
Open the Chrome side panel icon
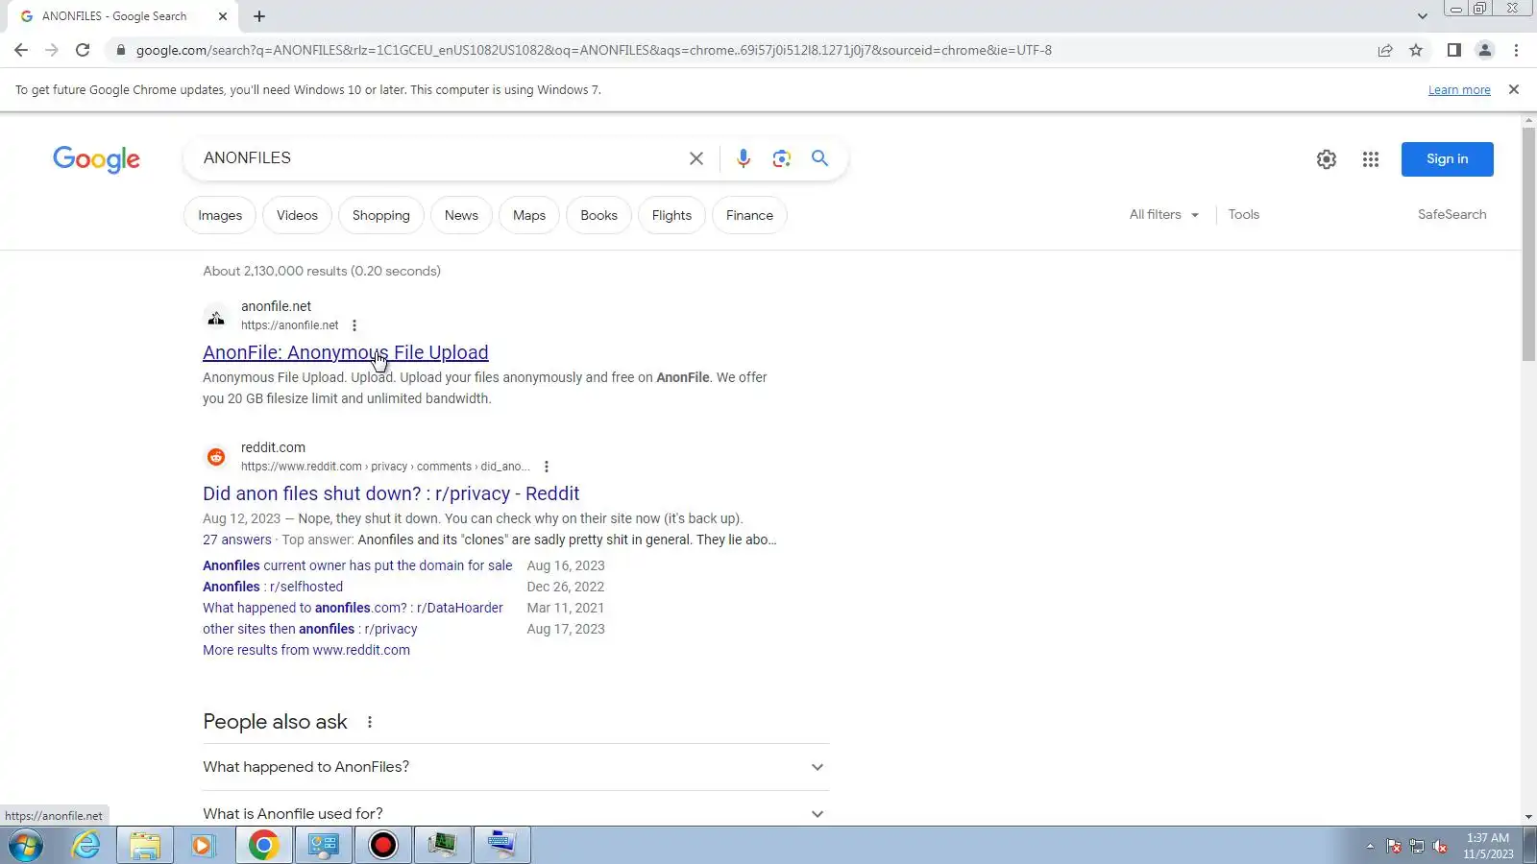1454,50
